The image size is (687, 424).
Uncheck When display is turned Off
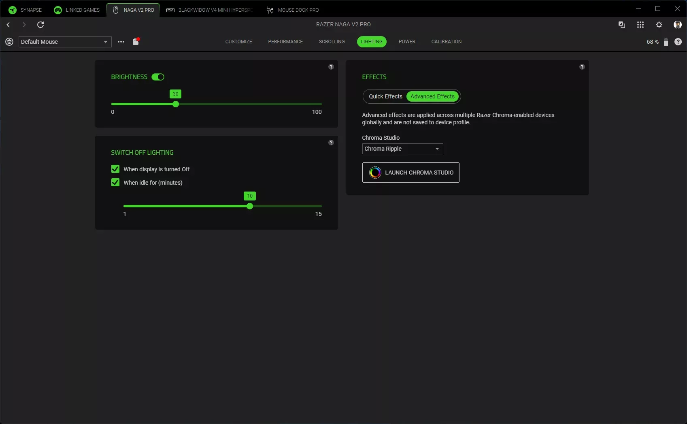pyautogui.click(x=115, y=169)
